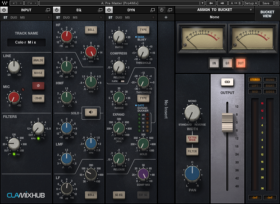Select DUO mode in EQ section
280x204 pixels.
[x=66, y=18]
